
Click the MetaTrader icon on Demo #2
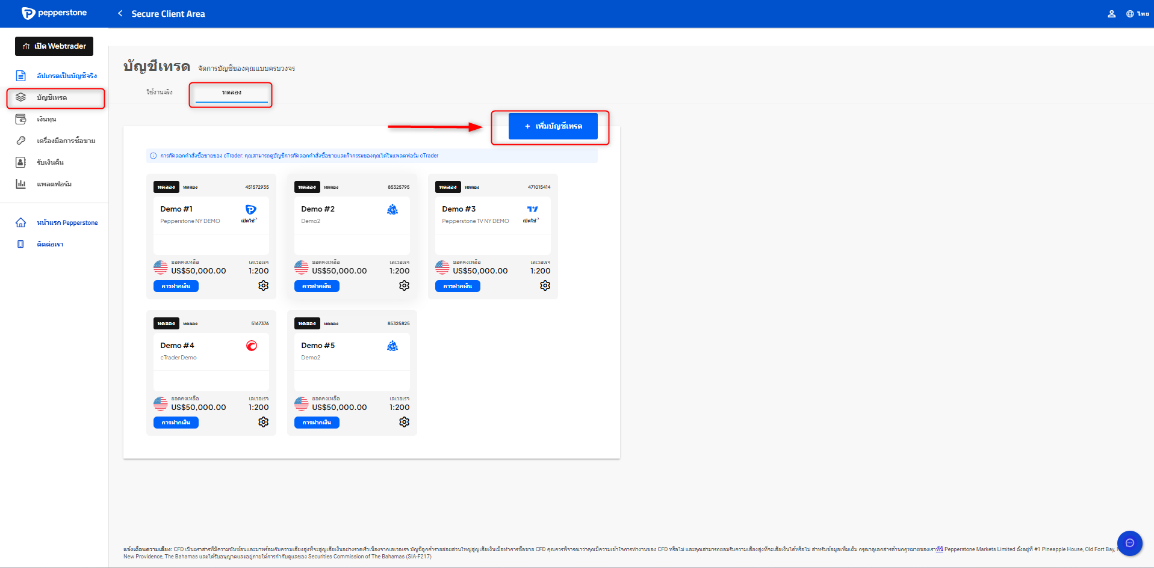(392, 210)
